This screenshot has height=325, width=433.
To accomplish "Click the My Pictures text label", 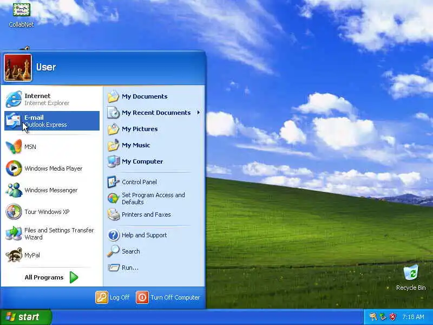I will (140, 129).
